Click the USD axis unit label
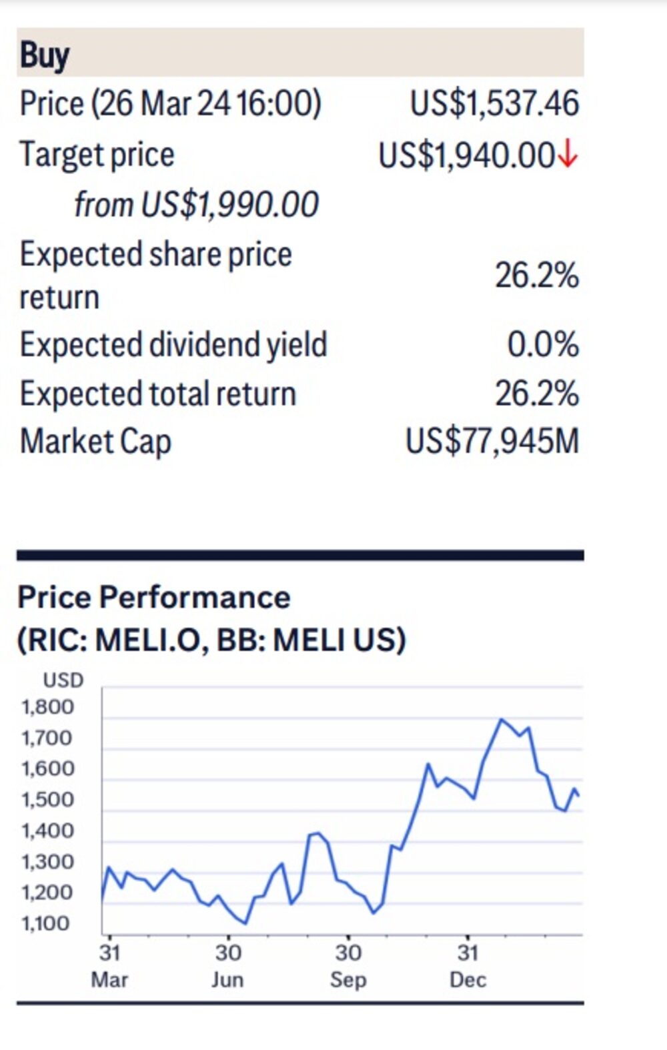 pos(63,680)
